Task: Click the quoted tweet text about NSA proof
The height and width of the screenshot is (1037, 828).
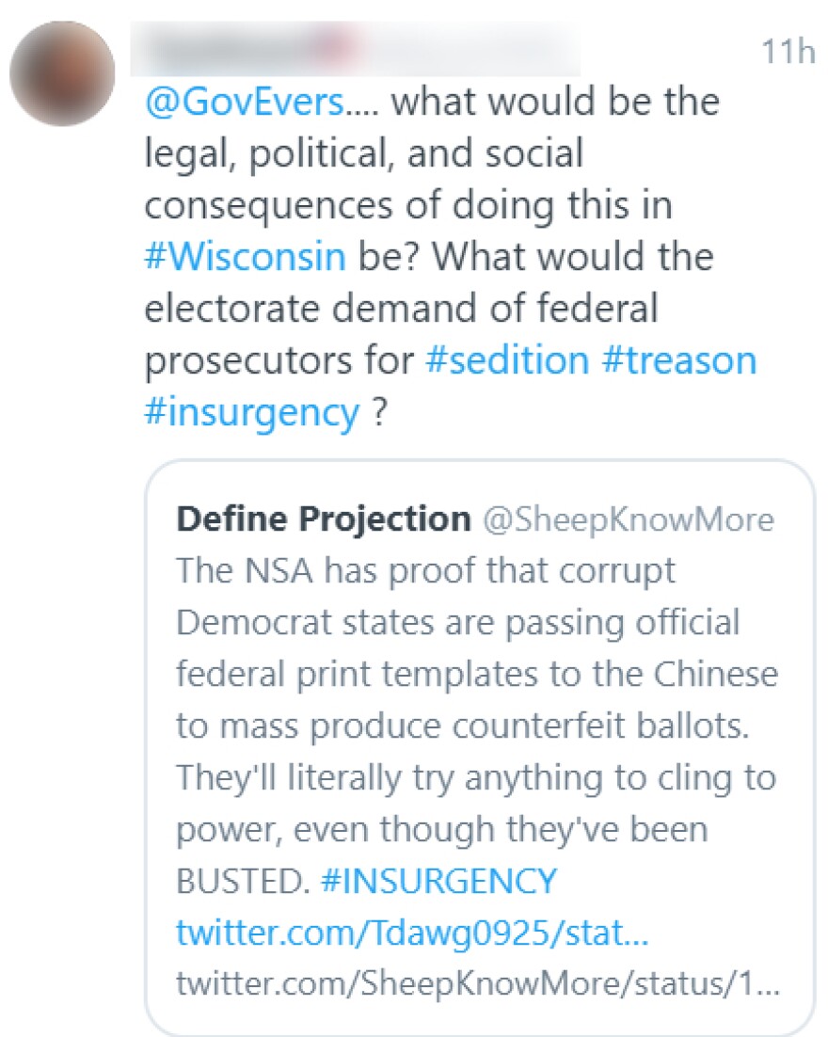Action: [x=424, y=571]
